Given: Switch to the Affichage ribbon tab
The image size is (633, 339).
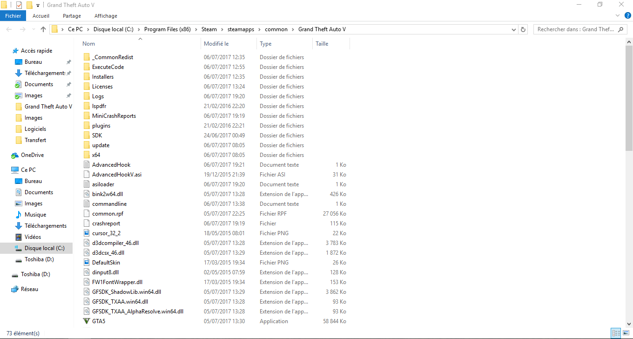Looking at the screenshot, I should (x=106, y=16).
